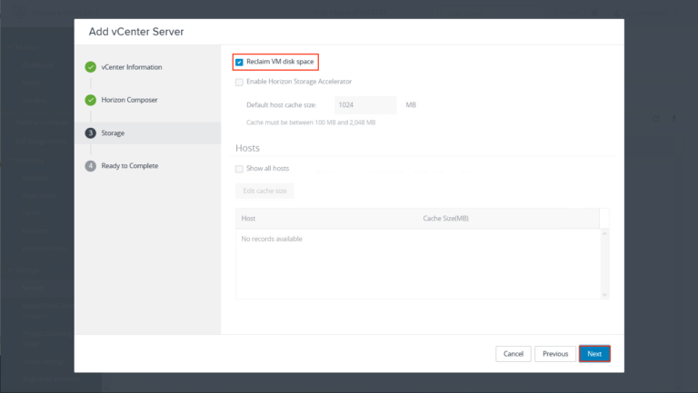This screenshot has height=393, width=698.
Task: Click the Default host cache size field
Action: (365, 105)
